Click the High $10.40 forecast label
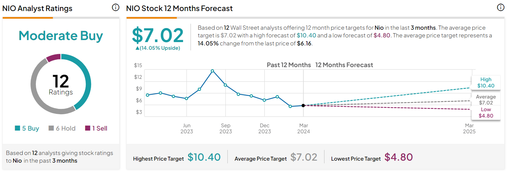This screenshot has height=174, width=510. tap(486, 82)
